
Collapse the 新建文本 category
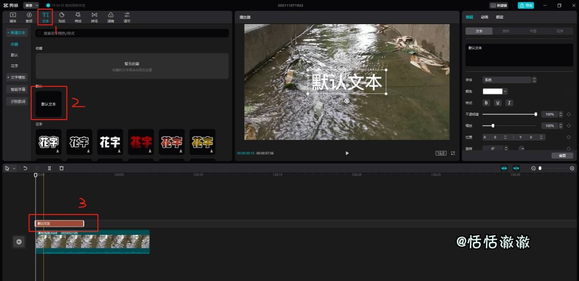[x=17, y=33]
